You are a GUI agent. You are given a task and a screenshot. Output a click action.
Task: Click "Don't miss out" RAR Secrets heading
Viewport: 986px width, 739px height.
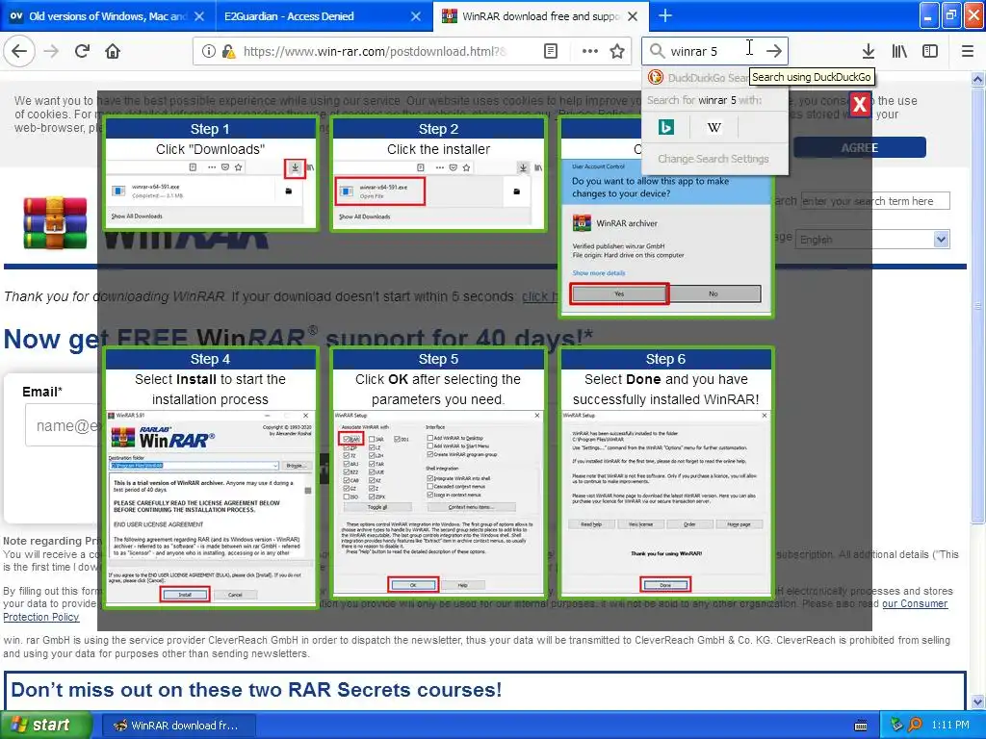coord(256,689)
